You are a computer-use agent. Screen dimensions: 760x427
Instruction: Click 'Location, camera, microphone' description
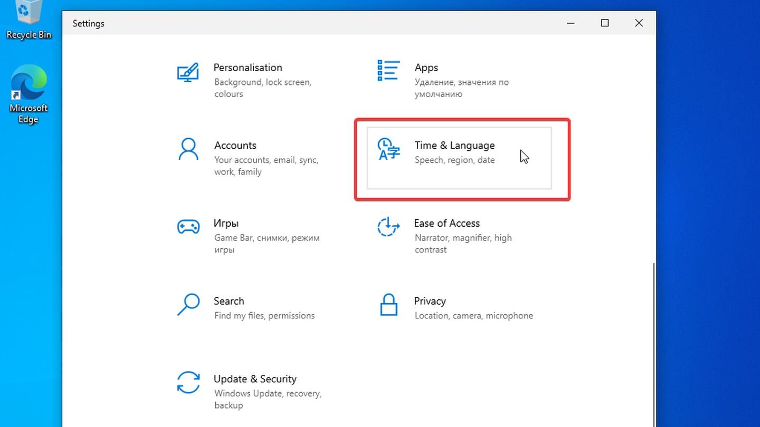(x=473, y=316)
